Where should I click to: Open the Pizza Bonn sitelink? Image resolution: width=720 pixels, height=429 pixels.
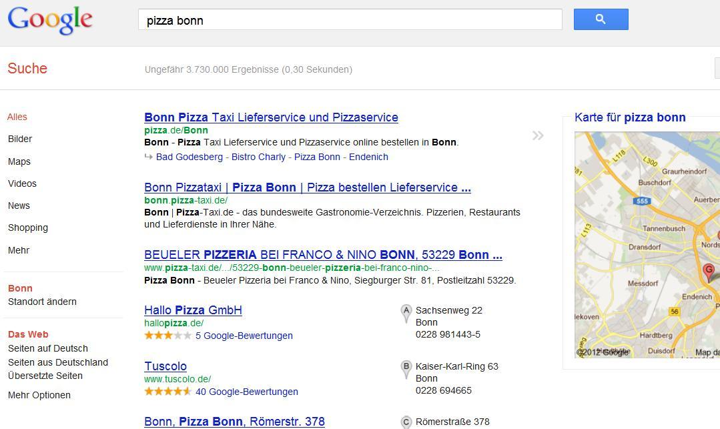pyautogui.click(x=318, y=157)
